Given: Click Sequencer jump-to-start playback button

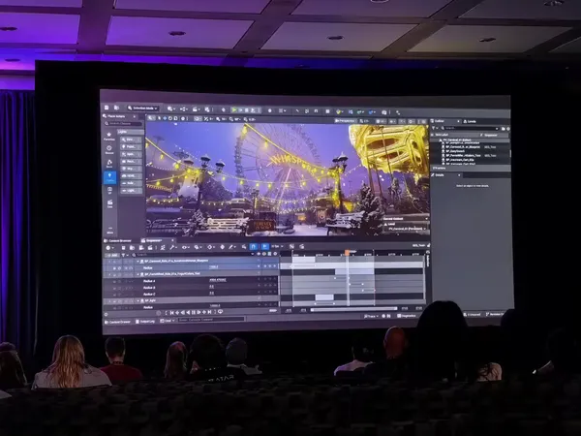Looking at the screenshot, I should (171, 313).
